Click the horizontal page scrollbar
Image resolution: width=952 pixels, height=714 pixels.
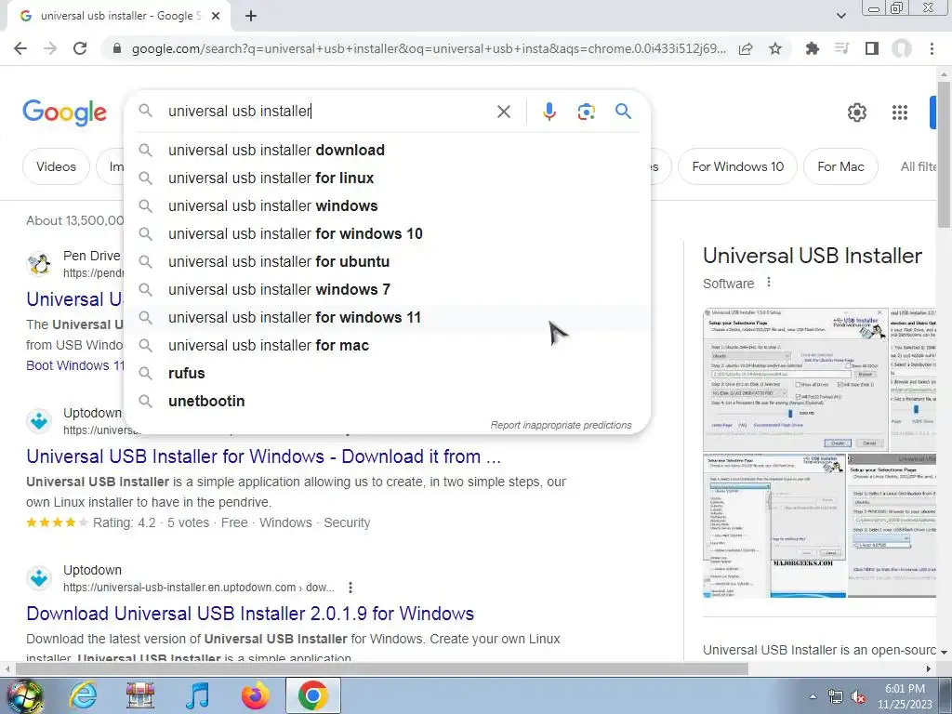(x=381, y=669)
